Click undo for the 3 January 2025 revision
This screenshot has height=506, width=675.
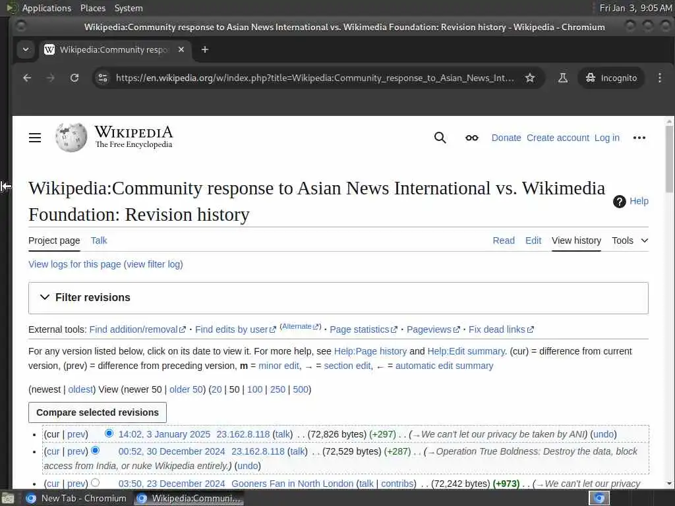point(603,434)
